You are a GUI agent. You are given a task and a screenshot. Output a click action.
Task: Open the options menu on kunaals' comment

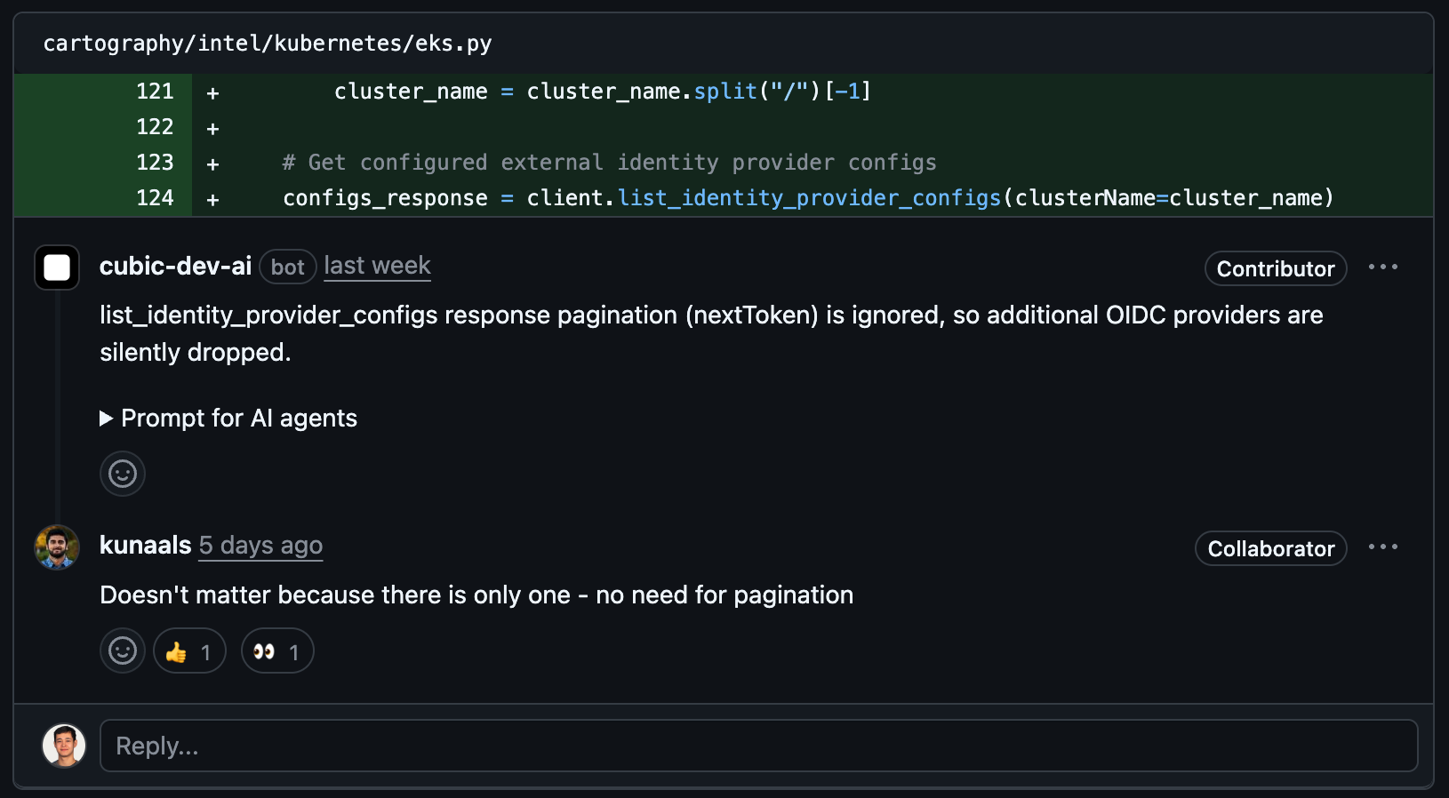pos(1383,547)
